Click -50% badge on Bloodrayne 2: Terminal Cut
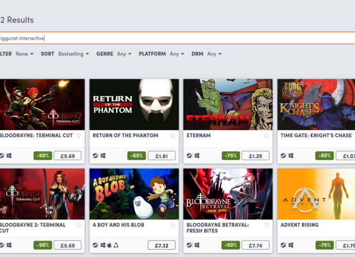 click(43, 245)
